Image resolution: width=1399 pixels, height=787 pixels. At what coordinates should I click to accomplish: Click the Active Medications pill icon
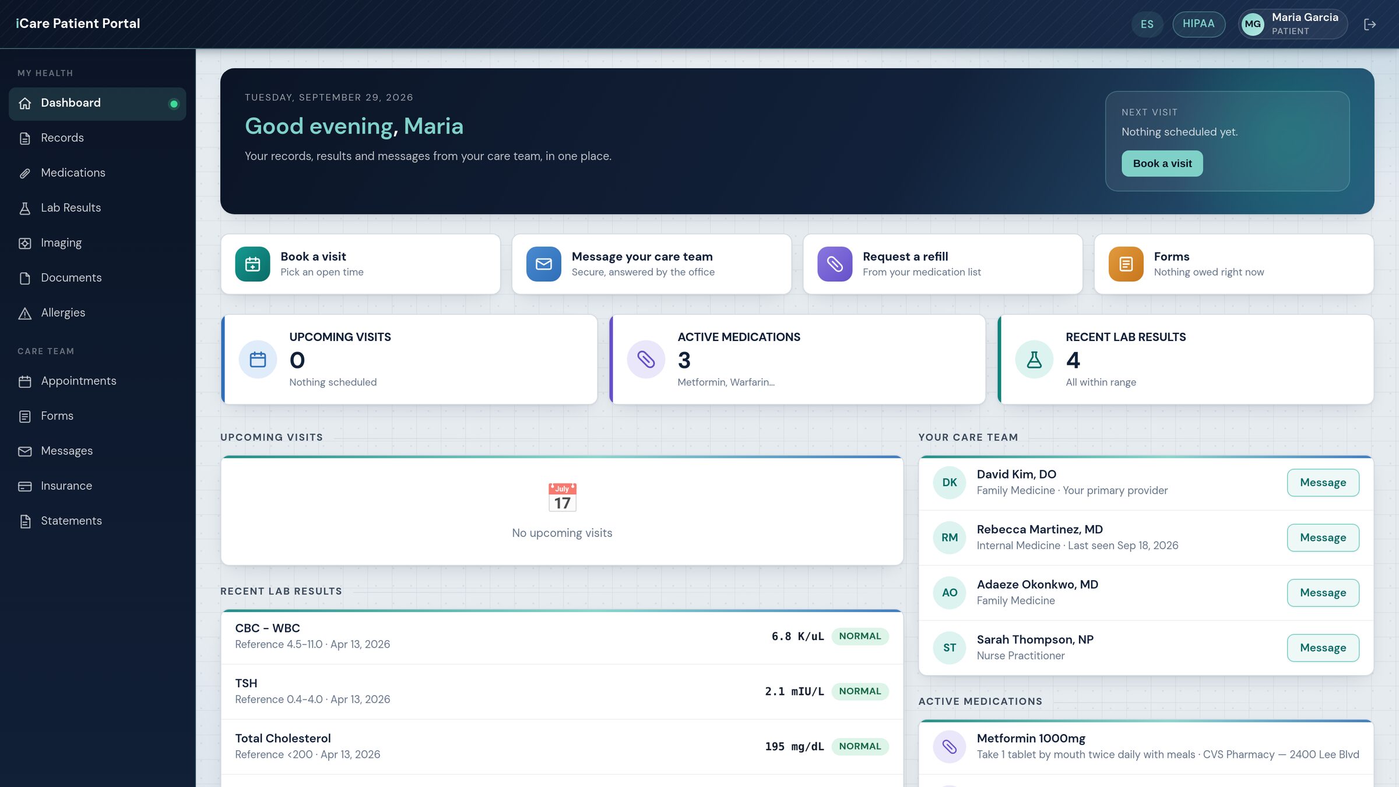[x=646, y=359]
